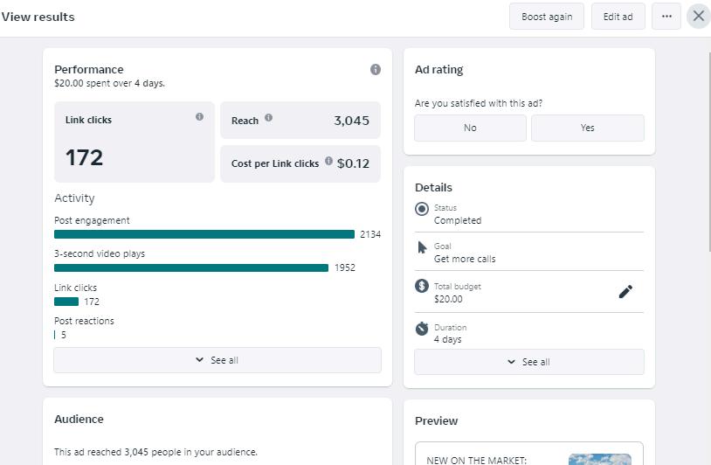Answer No to ad satisfaction
Image resolution: width=711 pixels, height=465 pixels.
pyautogui.click(x=470, y=128)
